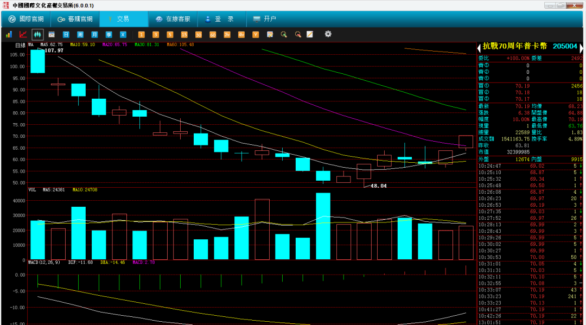Select 1-minute period icon
586x325 pixels.
coord(141,34)
